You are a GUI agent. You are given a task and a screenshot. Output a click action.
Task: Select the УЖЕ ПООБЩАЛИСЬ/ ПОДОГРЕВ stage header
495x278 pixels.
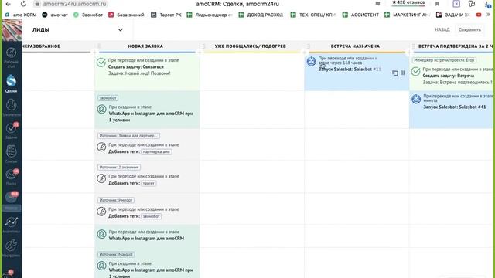pyautogui.click(x=251, y=46)
